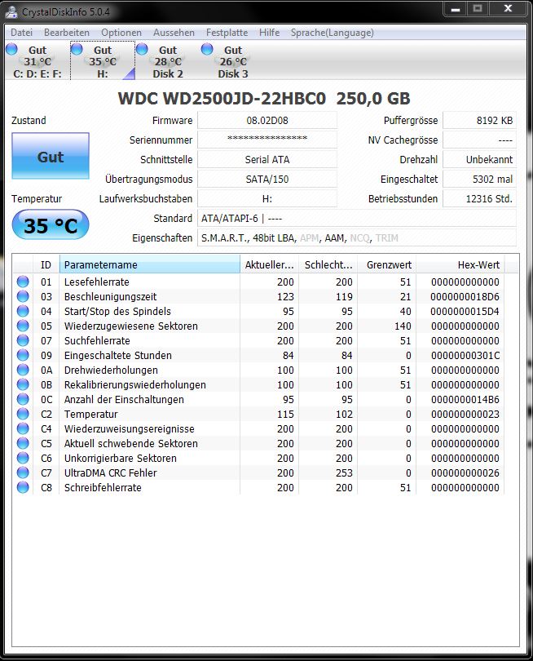The image size is (533, 661).
Task: Click the status orb for Beschleunigungszeit
Action: 23,296
